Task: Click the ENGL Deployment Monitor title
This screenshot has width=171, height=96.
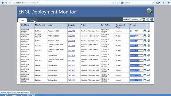Action: coord(48,12)
